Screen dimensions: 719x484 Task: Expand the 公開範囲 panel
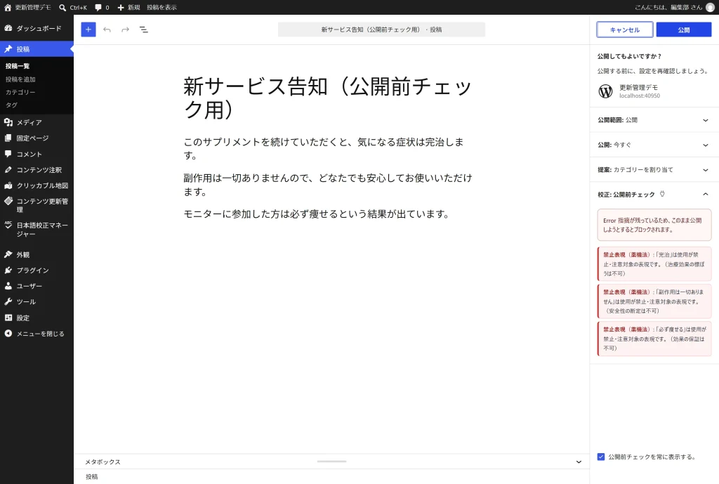coord(654,119)
